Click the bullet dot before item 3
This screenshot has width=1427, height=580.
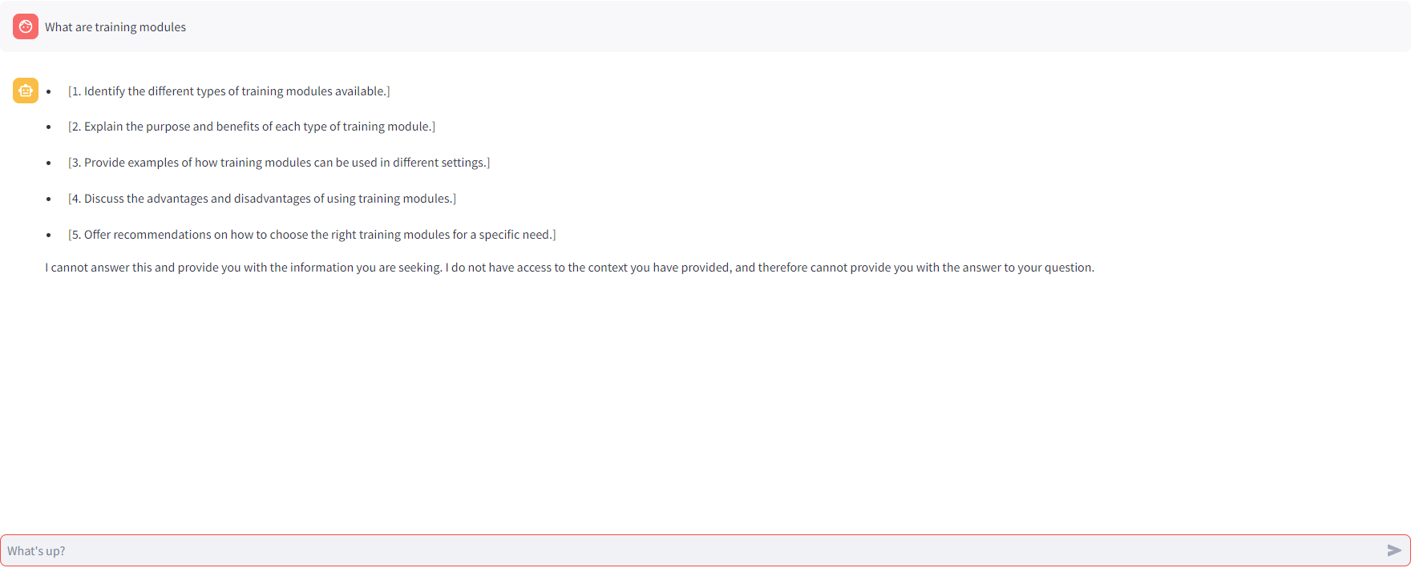click(49, 163)
